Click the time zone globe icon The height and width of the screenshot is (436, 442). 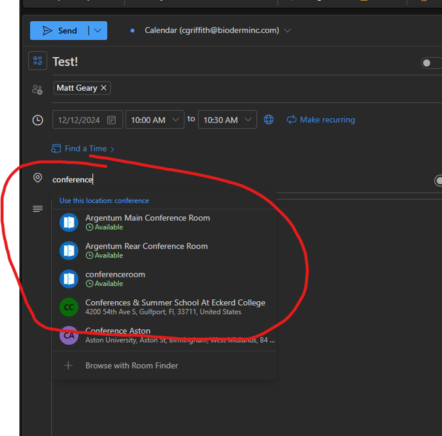(x=269, y=119)
